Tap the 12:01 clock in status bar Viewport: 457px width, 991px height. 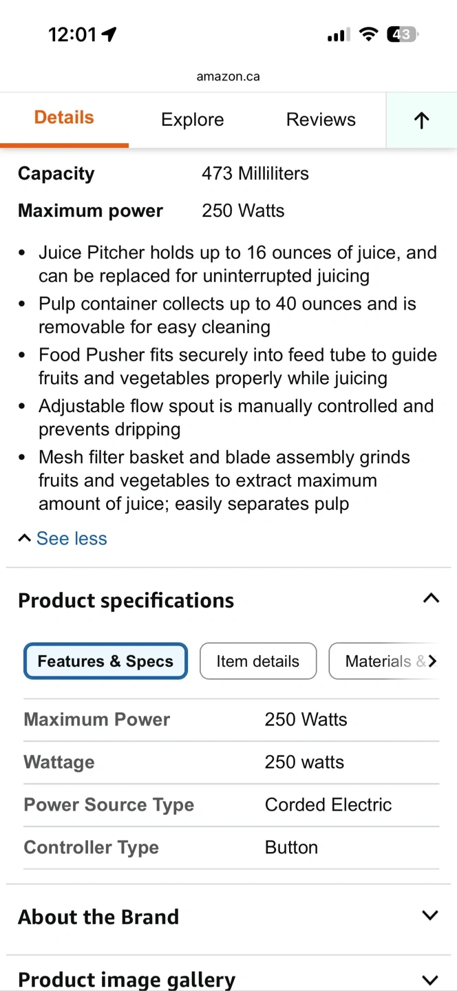tap(72, 34)
